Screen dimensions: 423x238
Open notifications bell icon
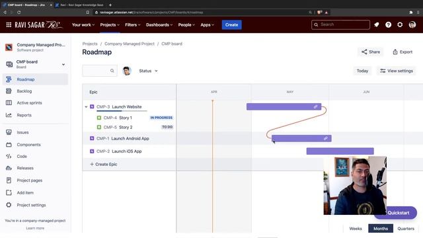click(377, 25)
